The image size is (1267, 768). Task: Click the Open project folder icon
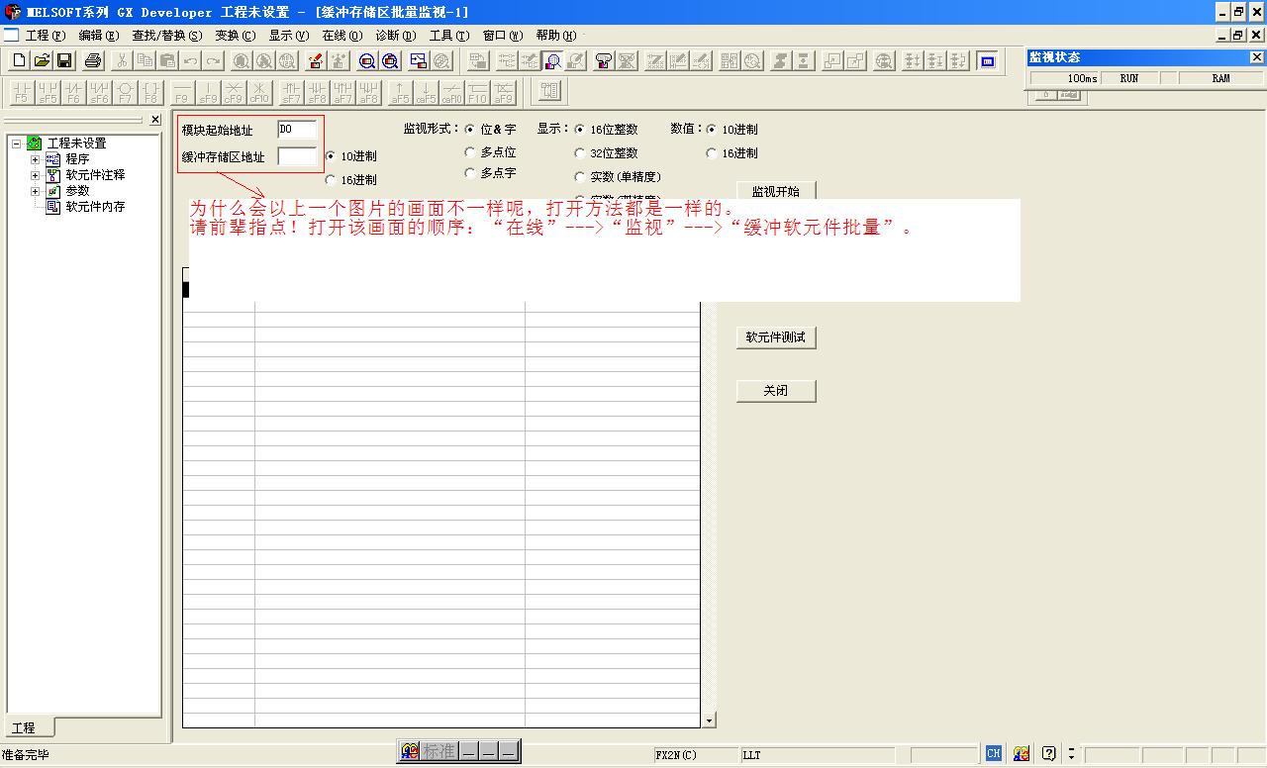[42, 61]
